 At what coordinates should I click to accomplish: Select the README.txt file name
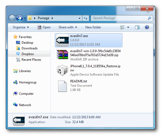[x=79, y=81]
